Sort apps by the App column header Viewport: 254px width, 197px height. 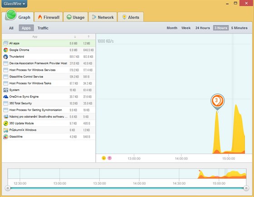coord(35,37)
